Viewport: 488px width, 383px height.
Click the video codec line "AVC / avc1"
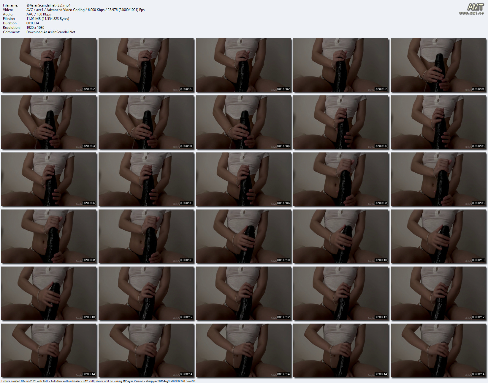click(x=35, y=10)
